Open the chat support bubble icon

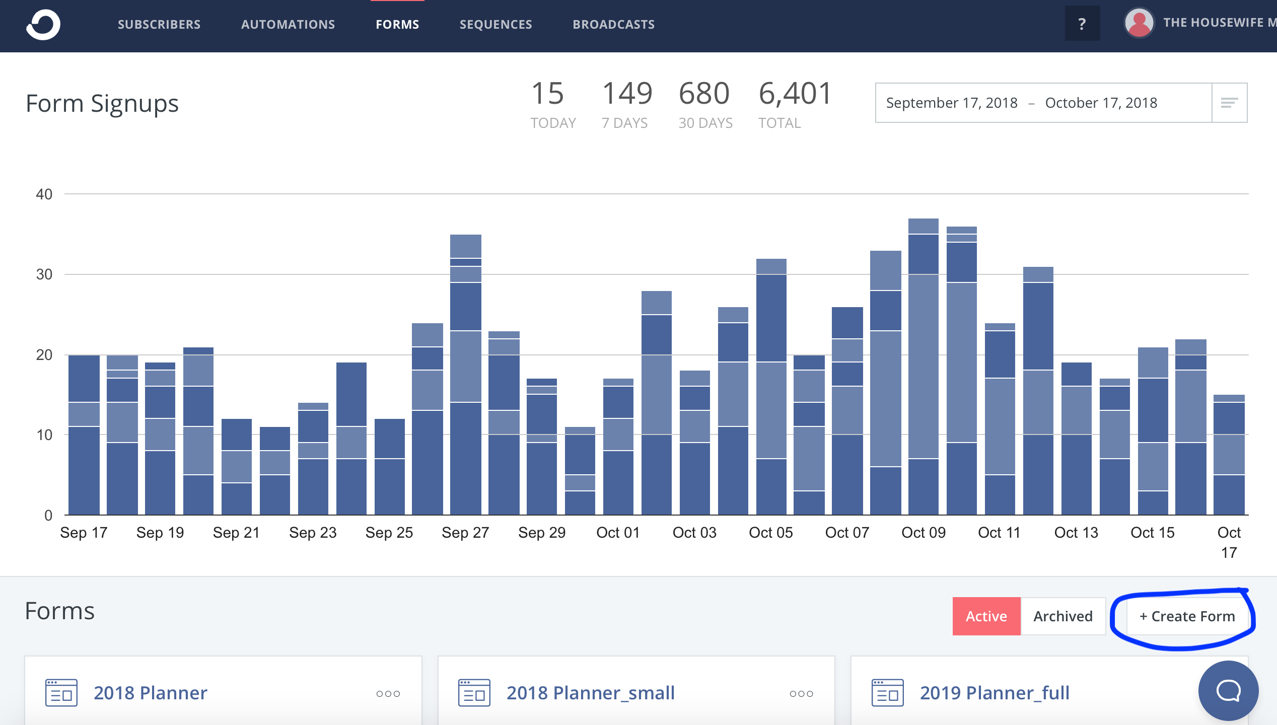pos(1228,690)
